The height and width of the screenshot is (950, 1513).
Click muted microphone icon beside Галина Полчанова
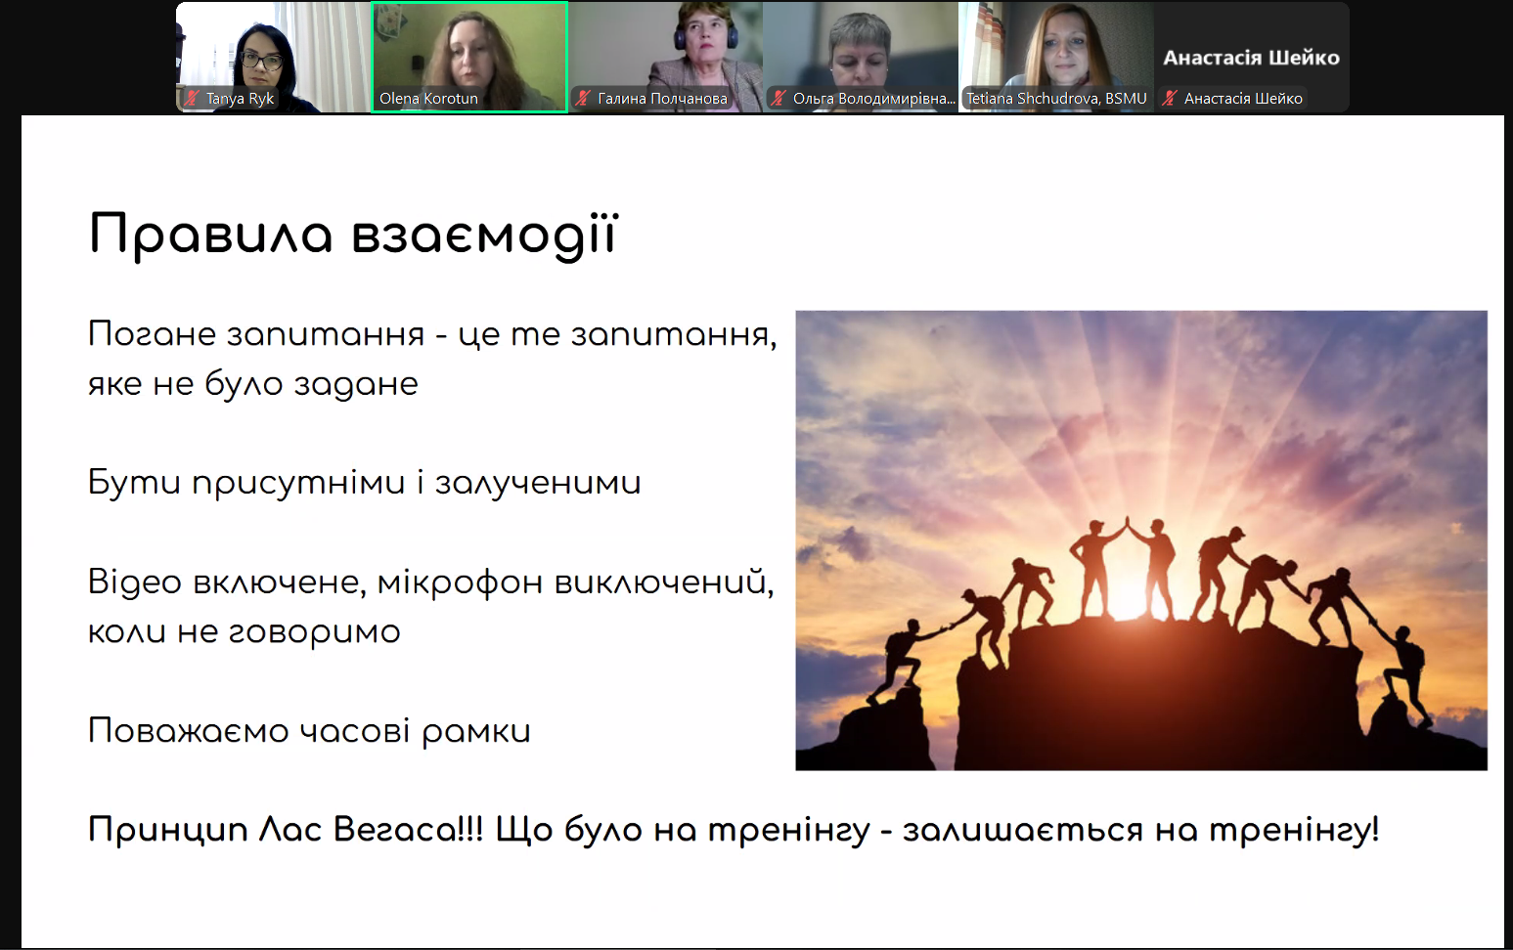[x=583, y=98]
